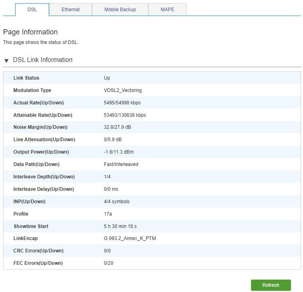303x292 pixels.
Task: Collapse the DSL Link Information section arrow
Action: click(x=6, y=61)
